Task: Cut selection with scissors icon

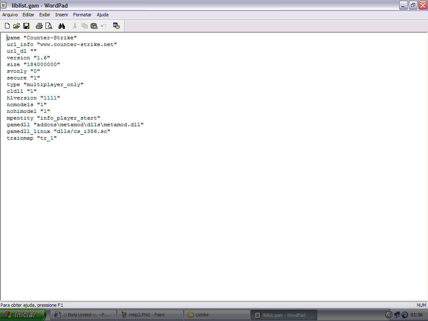Action: 75,26
